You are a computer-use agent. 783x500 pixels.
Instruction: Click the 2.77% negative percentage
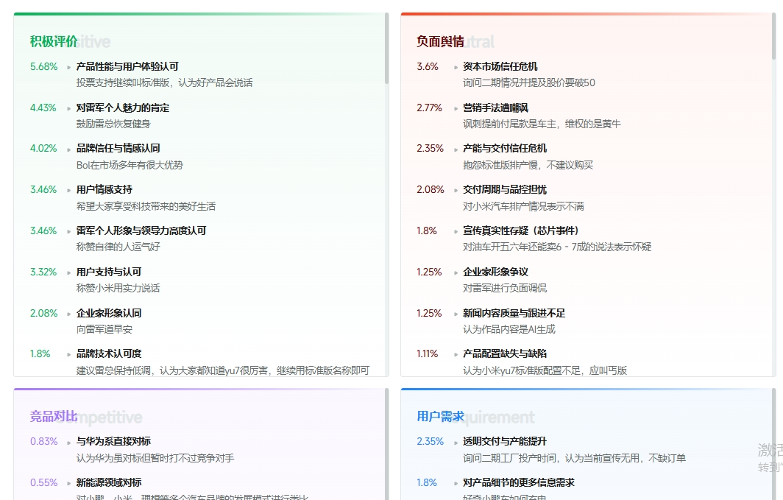point(430,108)
